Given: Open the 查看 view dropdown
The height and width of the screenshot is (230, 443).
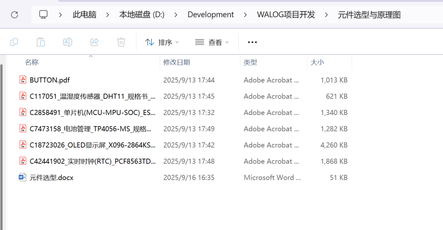Looking at the screenshot, I should [212, 42].
